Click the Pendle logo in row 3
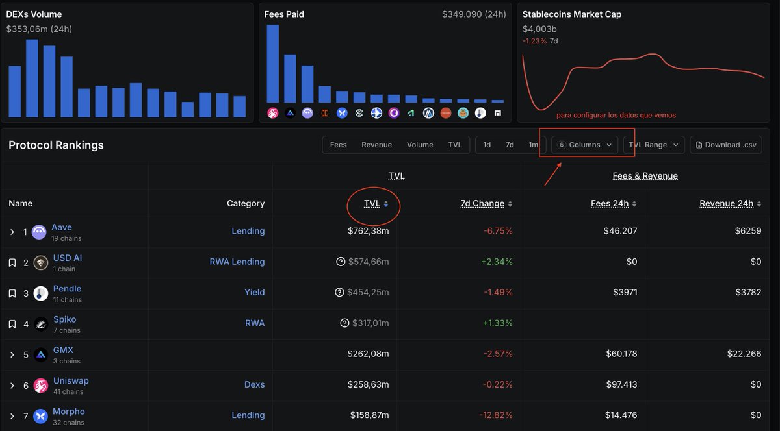The image size is (780, 431). point(41,293)
